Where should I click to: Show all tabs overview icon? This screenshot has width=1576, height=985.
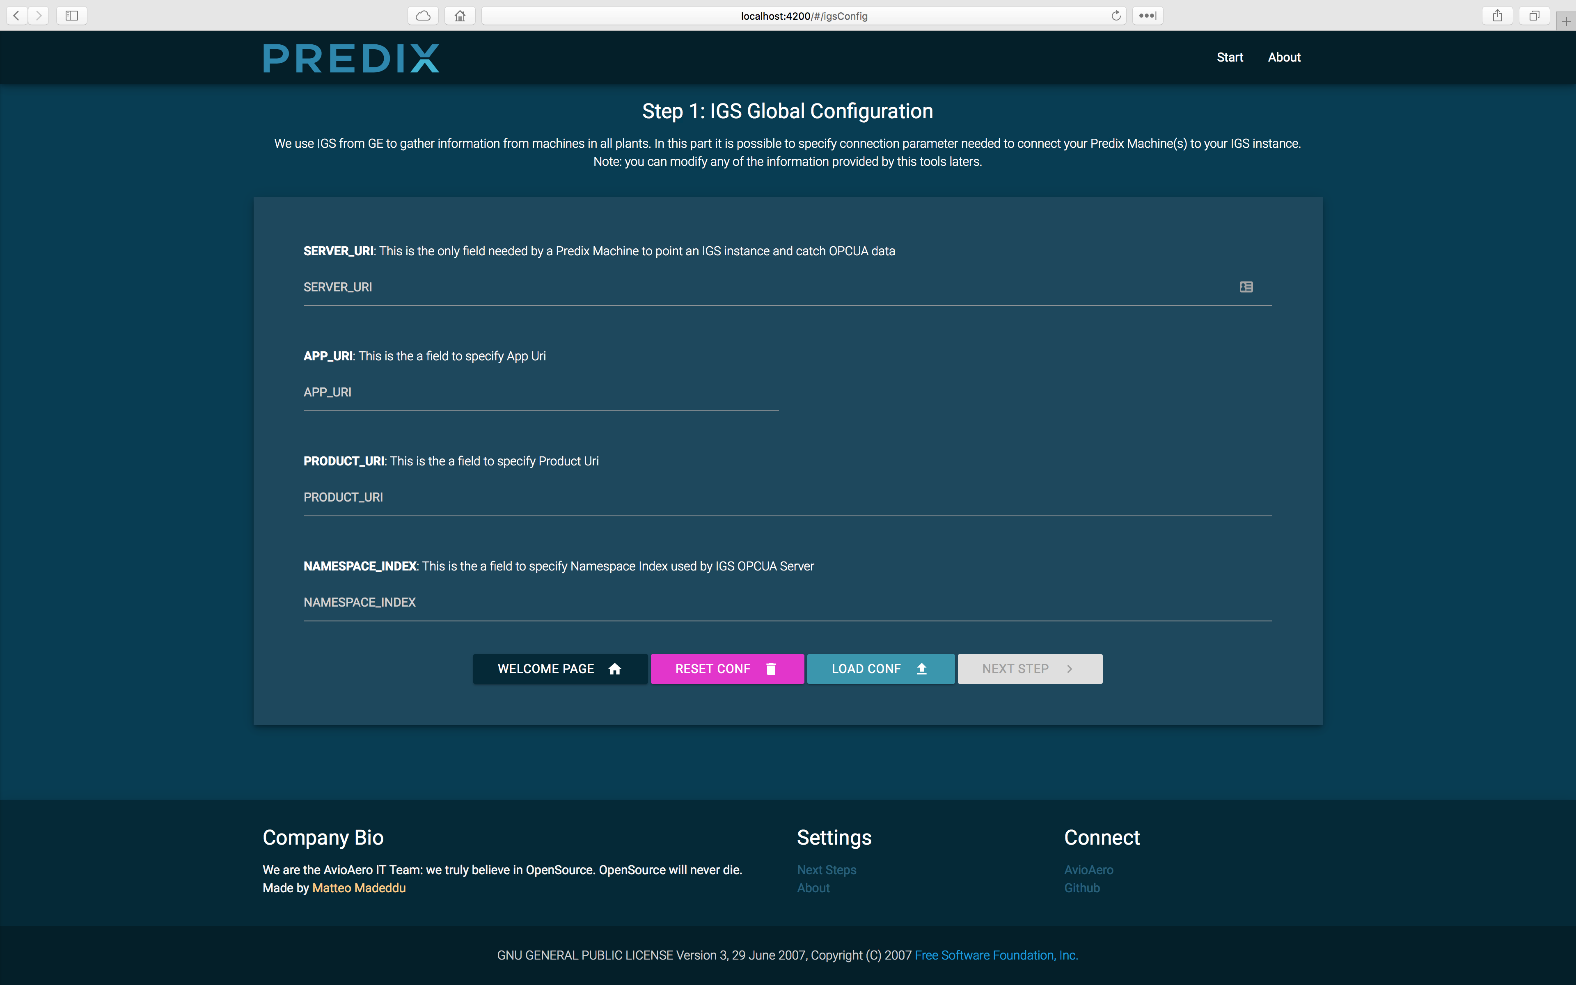(1534, 16)
